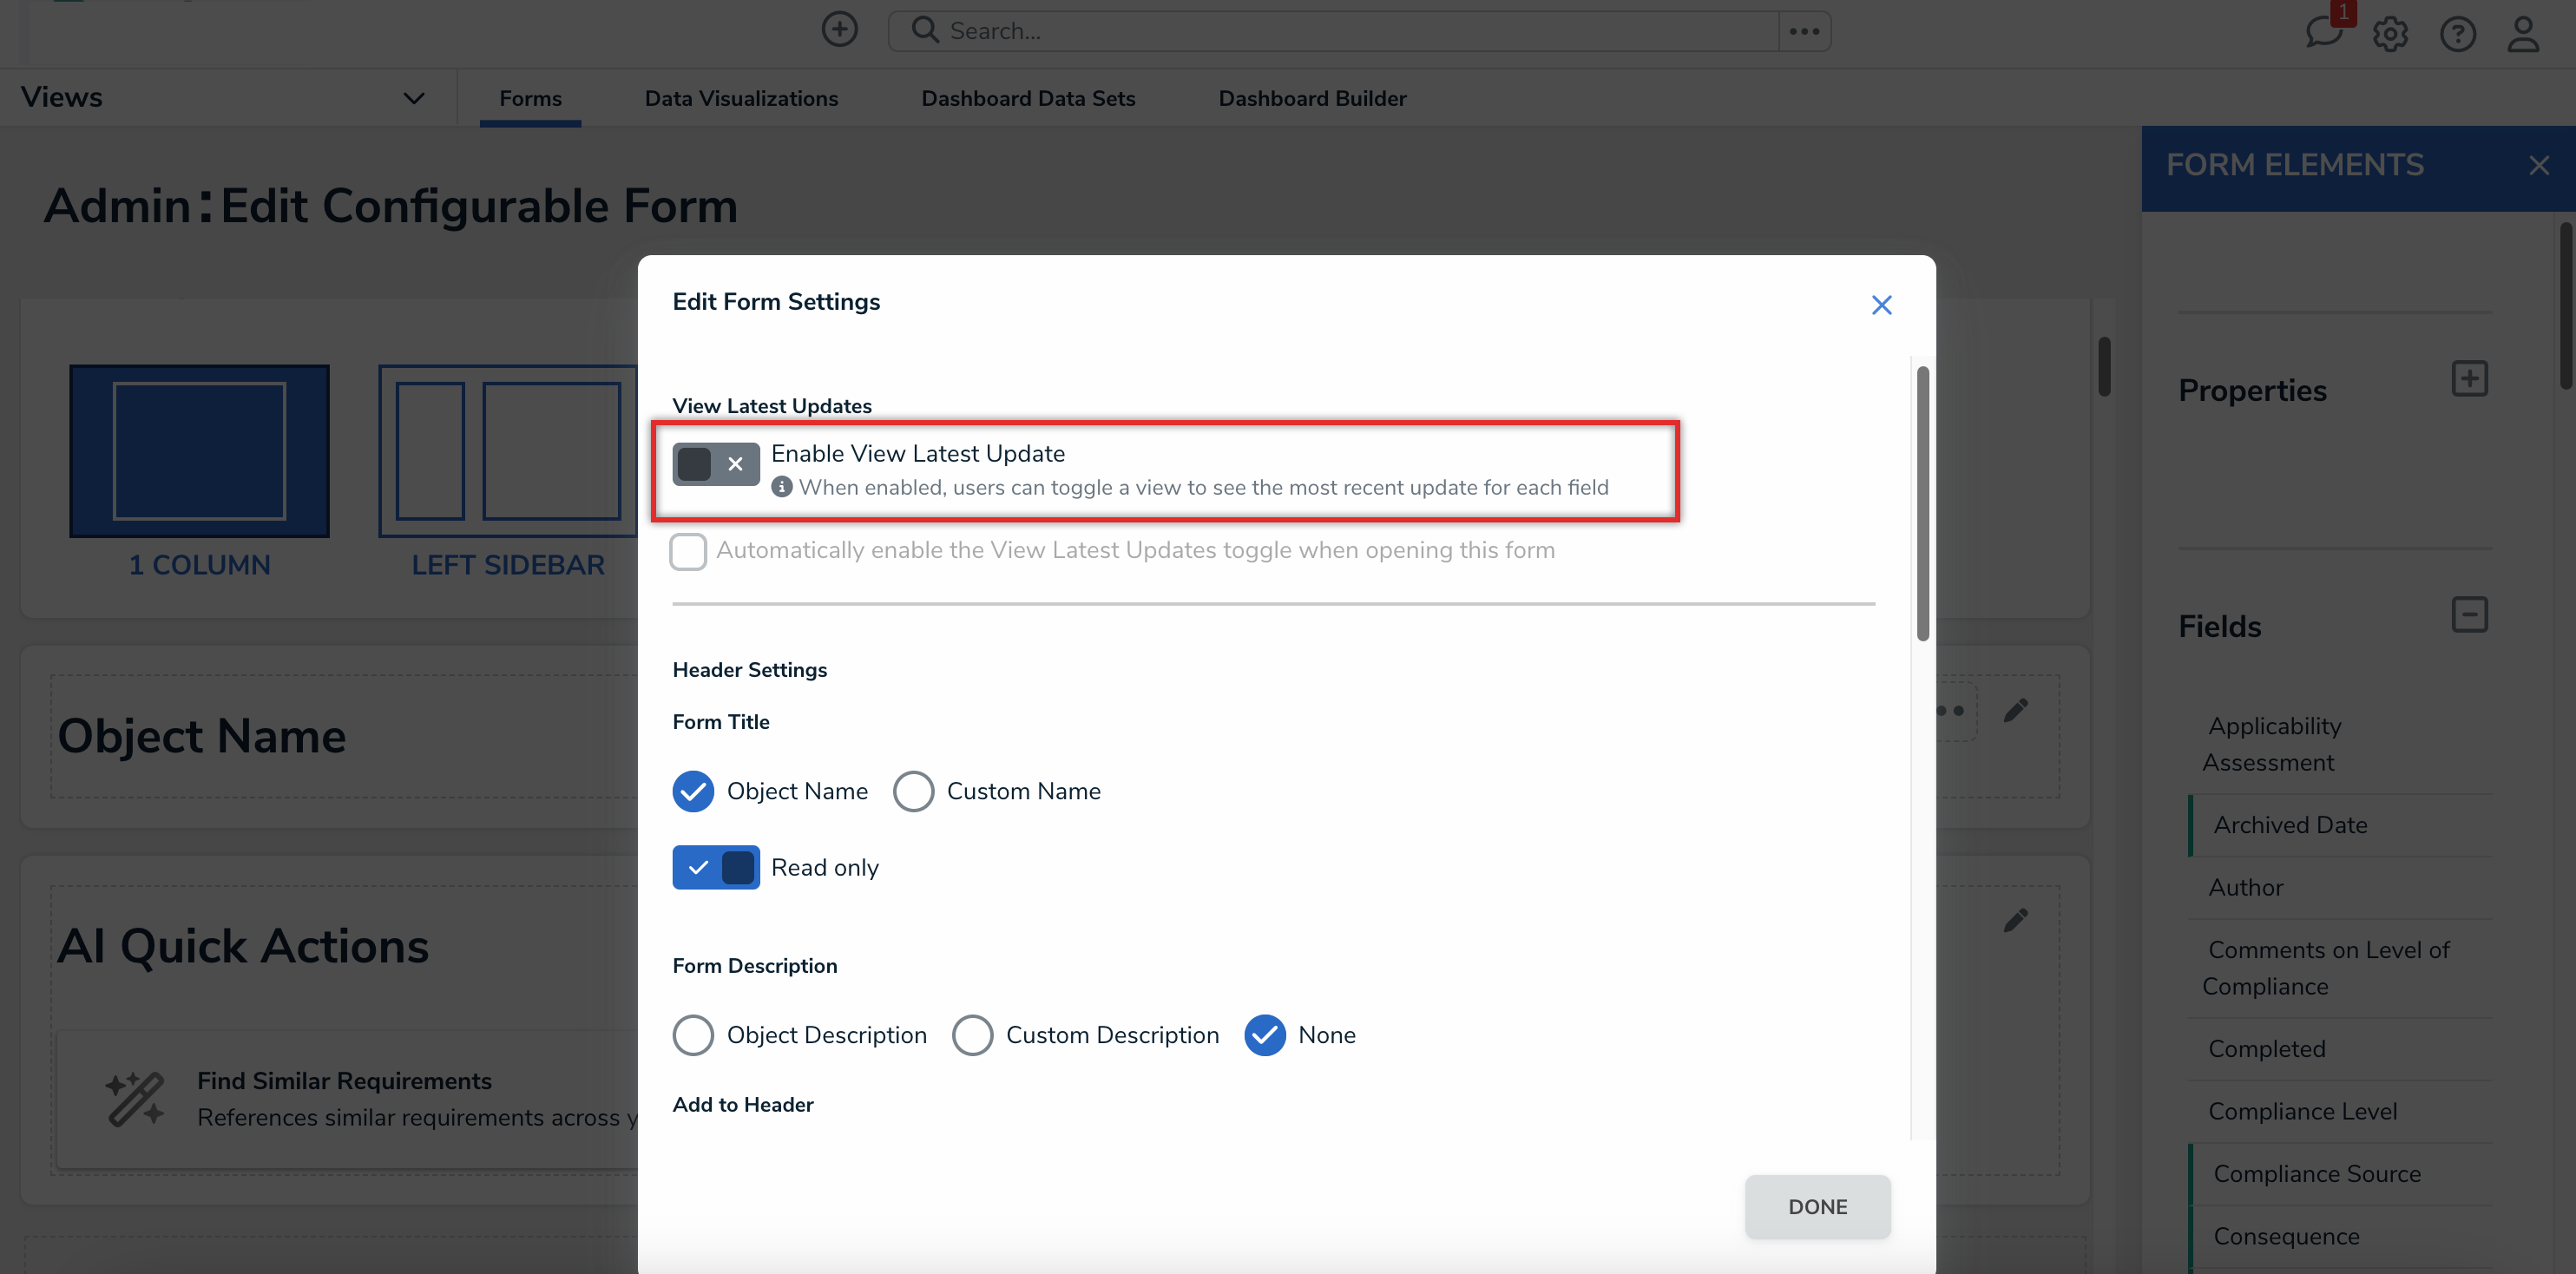Toggle the Read only switch
Screen dimensions: 2576x1274
(715, 867)
